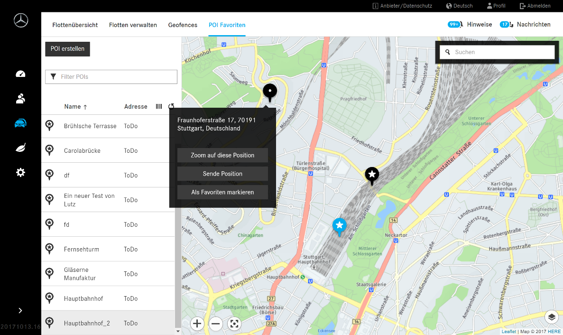The image size is (563, 335).
Task: Expand the left sidebar with chevron
Action: click(20, 310)
